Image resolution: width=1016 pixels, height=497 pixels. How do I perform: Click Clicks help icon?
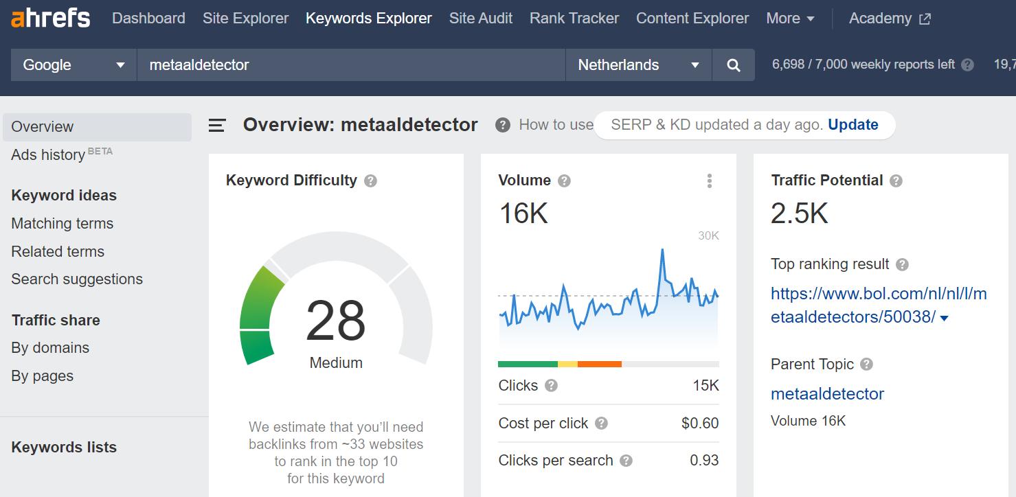tap(551, 386)
